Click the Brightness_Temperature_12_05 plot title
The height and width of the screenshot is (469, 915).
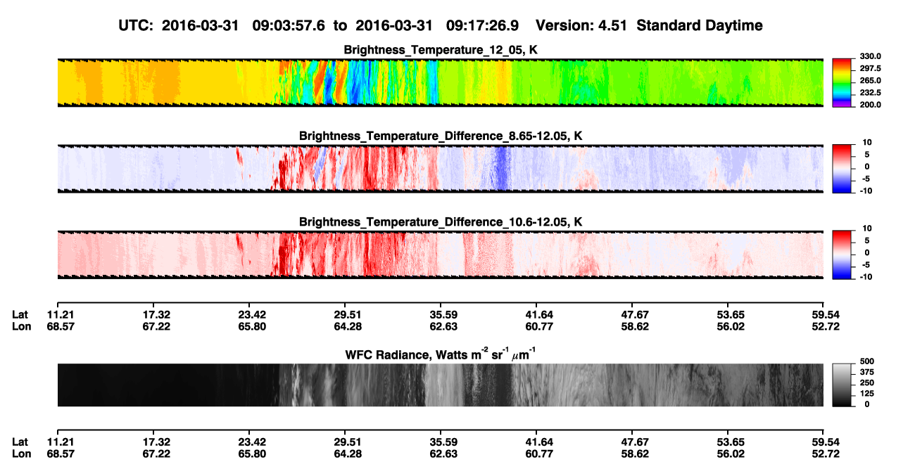click(441, 49)
